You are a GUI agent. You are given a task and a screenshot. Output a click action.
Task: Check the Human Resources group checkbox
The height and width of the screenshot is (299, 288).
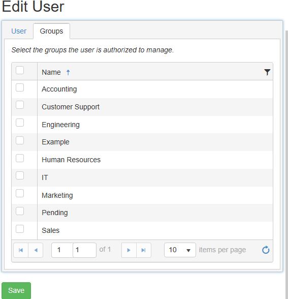click(20, 158)
